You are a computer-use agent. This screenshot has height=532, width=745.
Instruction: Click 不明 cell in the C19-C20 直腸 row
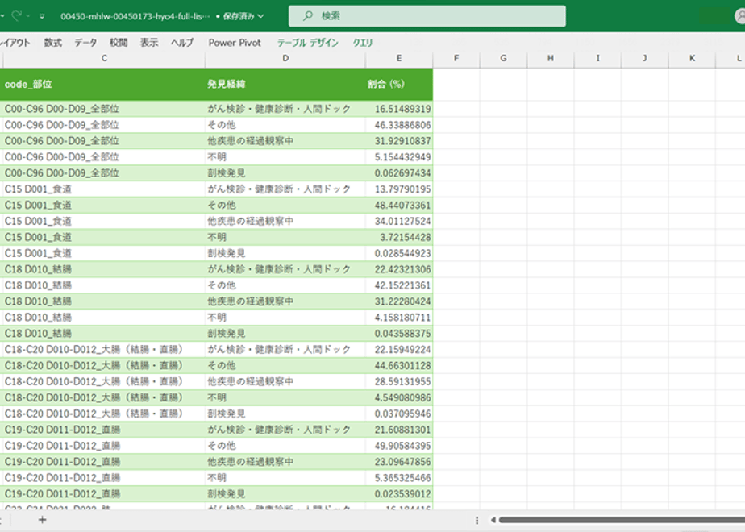pyautogui.click(x=285, y=478)
